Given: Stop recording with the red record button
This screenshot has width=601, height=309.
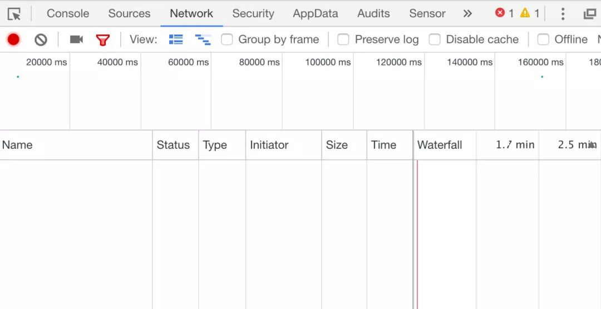Looking at the screenshot, I should click(x=13, y=39).
